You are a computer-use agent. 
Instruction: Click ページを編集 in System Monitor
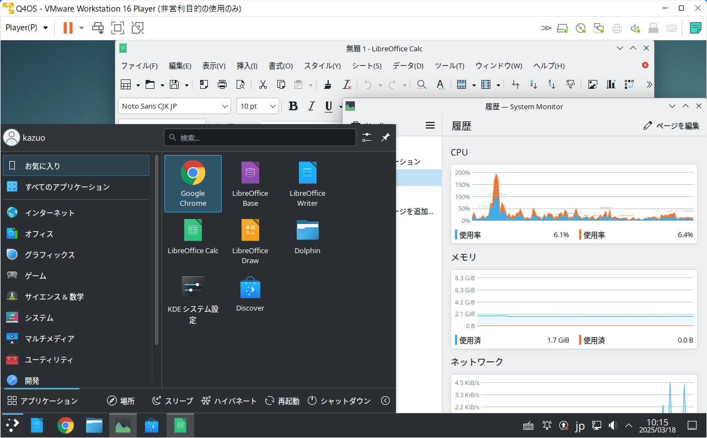671,126
